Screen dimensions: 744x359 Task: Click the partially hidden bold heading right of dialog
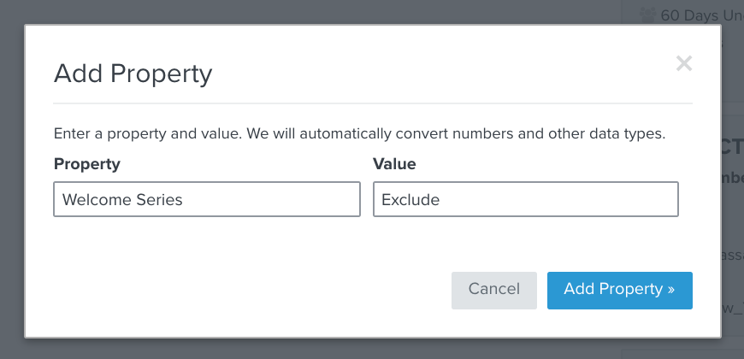(733, 148)
